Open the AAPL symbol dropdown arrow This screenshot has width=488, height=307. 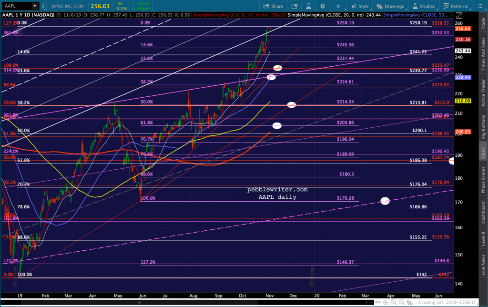point(35,6)
